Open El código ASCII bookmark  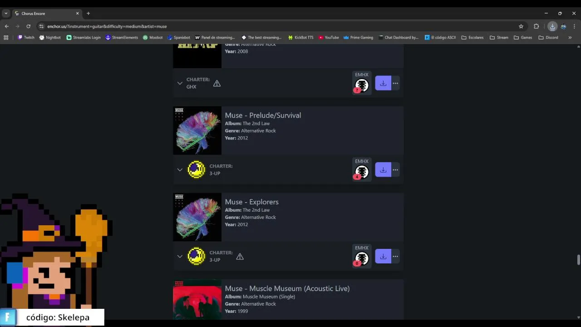point(440,37)
